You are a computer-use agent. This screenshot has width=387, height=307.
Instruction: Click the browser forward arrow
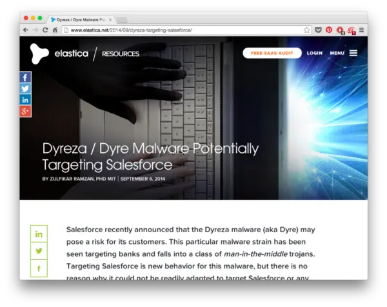pyautogui.click(x=35, y=30)
